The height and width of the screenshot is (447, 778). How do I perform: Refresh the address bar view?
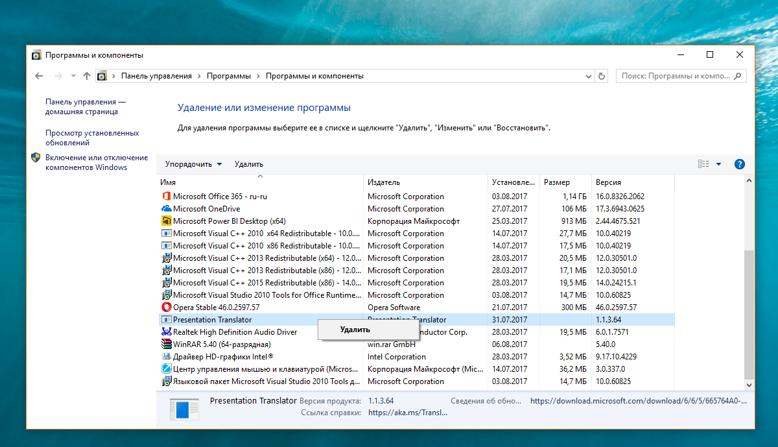point(602,76)
